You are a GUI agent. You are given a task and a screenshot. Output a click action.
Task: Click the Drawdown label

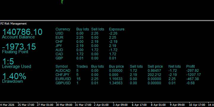[12, 81]
